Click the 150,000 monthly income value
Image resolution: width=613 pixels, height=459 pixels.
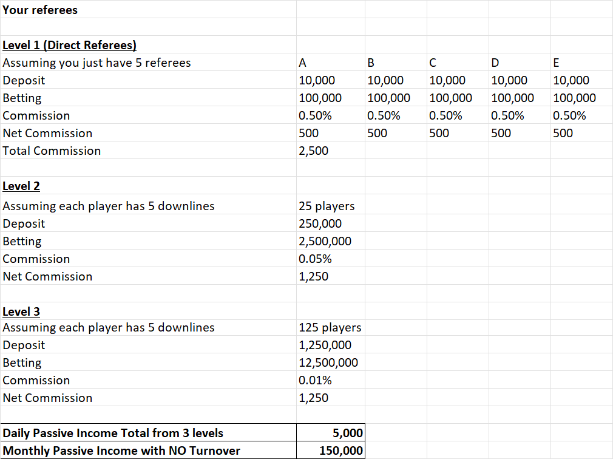341,450
